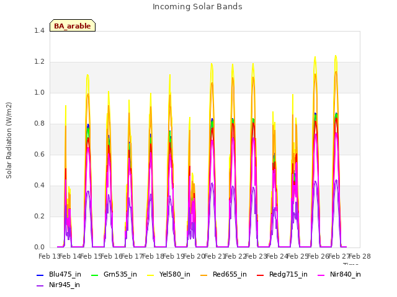Click the 0.2 y-axis tick label
Screen dimensions: 397x297
click(39, 216)
